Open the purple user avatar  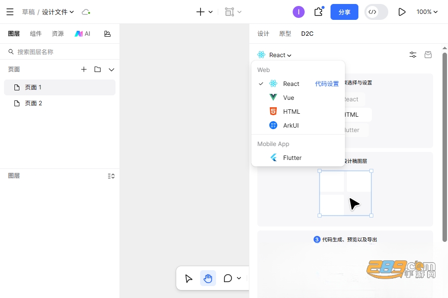[x=299, y=12]
